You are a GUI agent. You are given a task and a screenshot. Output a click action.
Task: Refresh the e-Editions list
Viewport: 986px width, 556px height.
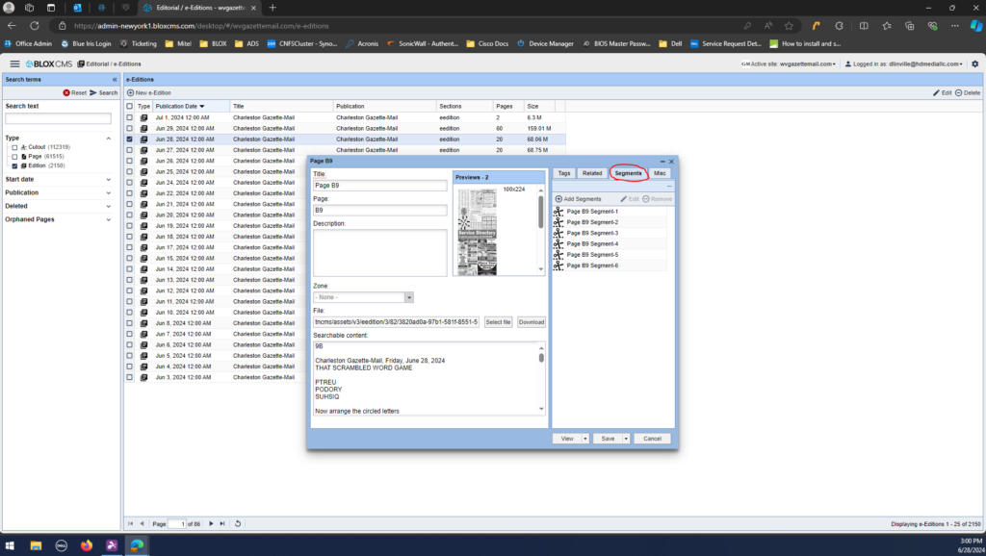pos(238,523)
